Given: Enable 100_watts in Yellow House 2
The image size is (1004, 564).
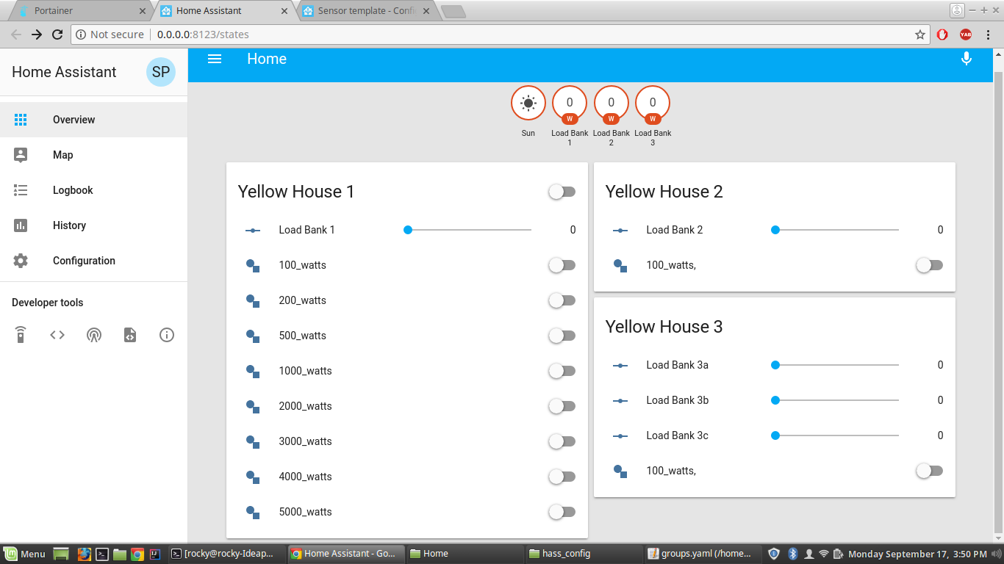Looking at the screenshot, I should point(928,265).
